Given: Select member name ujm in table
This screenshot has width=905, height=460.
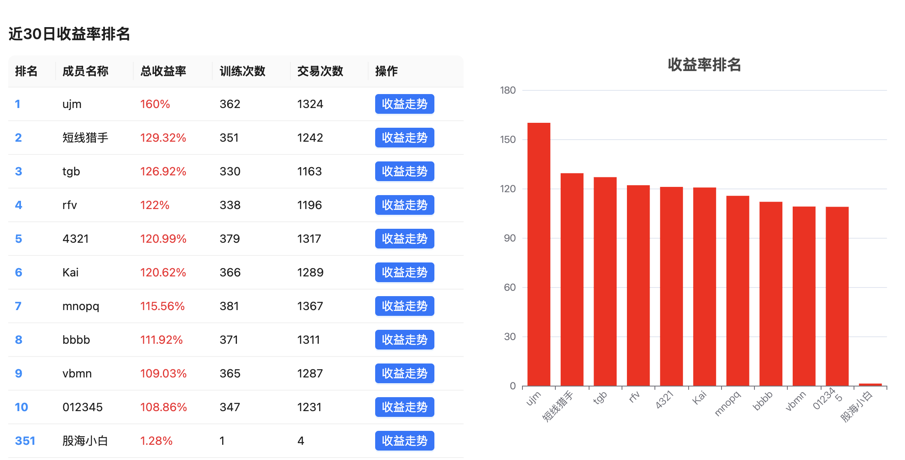Looking at the screenshot, I should click(x=72, y=104).
